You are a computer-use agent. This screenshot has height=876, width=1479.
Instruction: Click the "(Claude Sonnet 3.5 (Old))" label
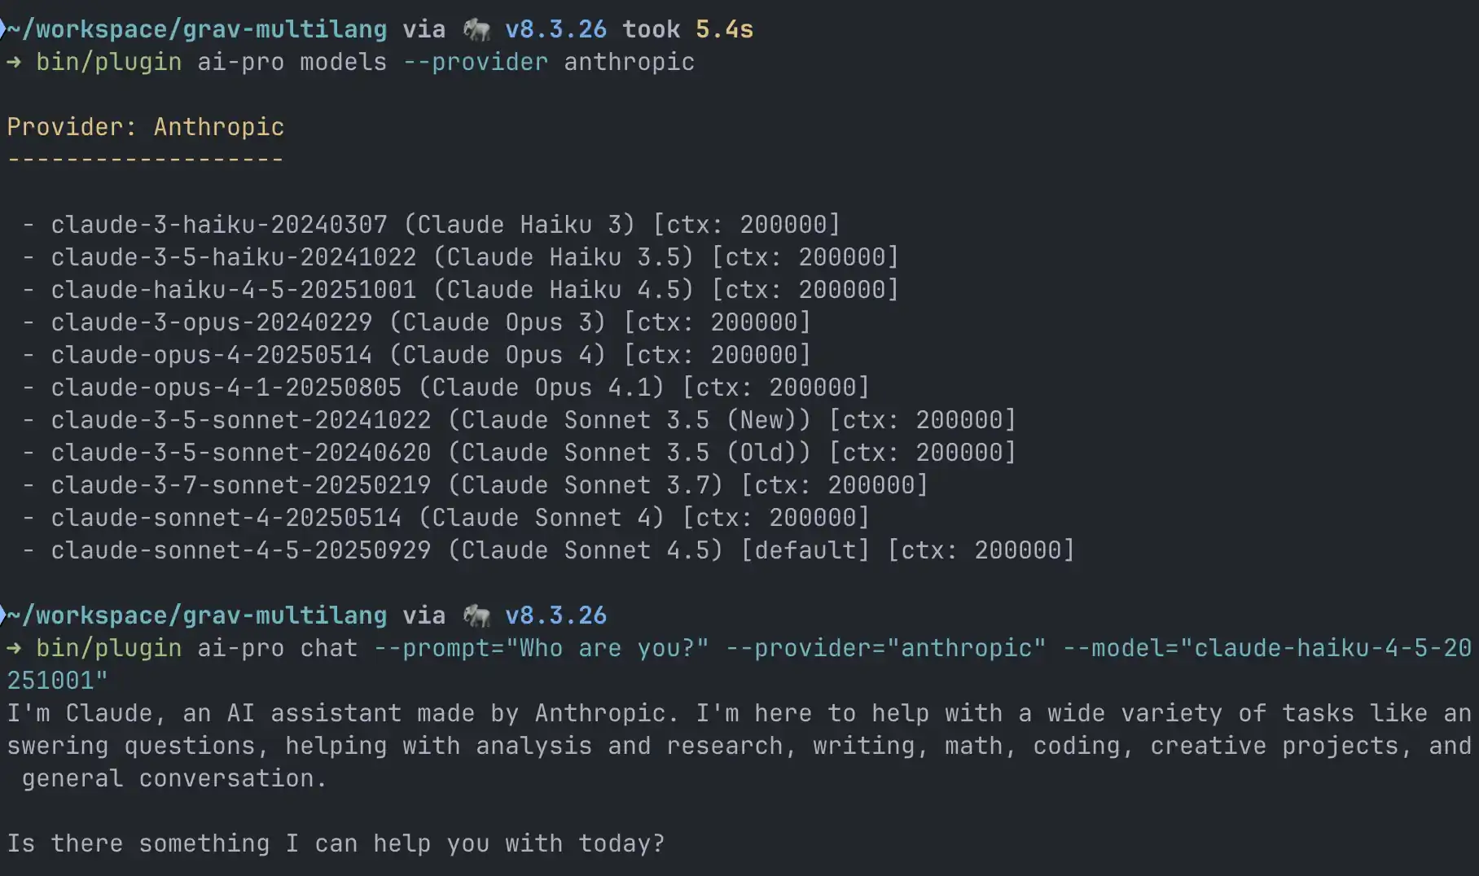[630, 453]
